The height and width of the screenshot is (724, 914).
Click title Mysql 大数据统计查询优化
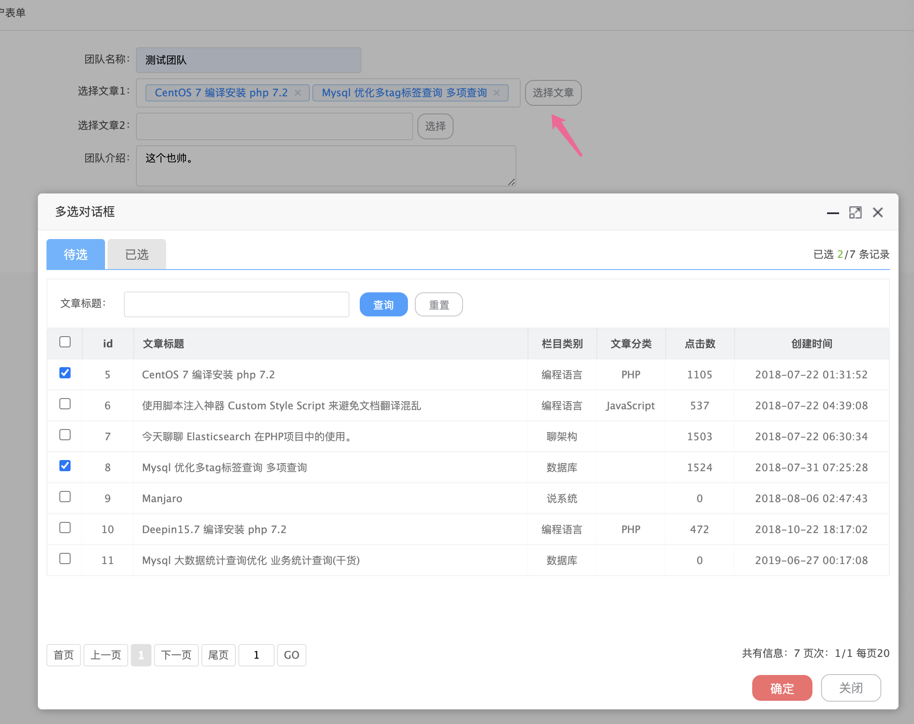251,560
